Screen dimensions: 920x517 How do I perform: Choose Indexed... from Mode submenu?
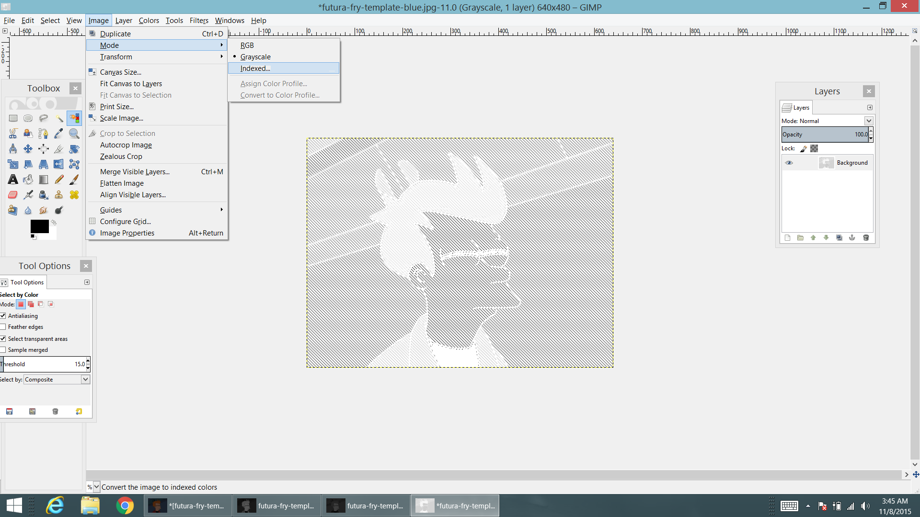[284, 68]
